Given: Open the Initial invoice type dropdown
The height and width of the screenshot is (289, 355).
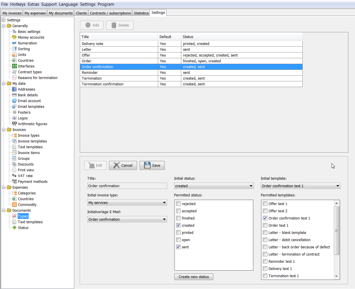Looking at the screenshot, I should pyautogui.click(x=127, y=203).
